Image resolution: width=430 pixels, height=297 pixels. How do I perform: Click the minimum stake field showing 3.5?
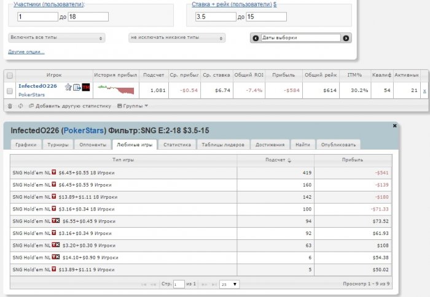[x=216, y=17]
